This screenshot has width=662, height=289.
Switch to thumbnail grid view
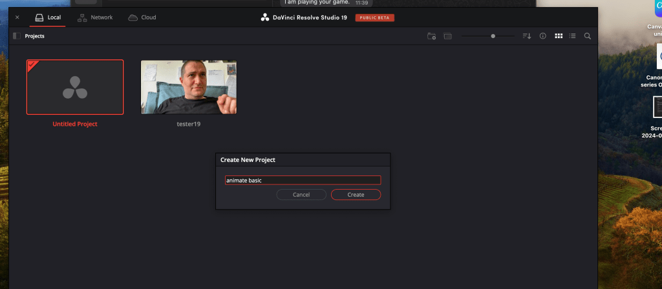tap(559, 36)
